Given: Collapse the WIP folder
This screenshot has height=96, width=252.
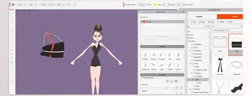Looking at the screenshot, I should 192,80.
